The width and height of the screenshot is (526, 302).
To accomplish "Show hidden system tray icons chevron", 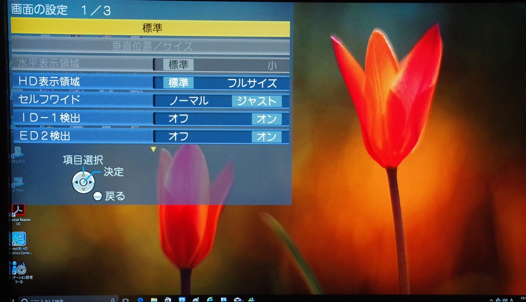I will coord(492,300).
